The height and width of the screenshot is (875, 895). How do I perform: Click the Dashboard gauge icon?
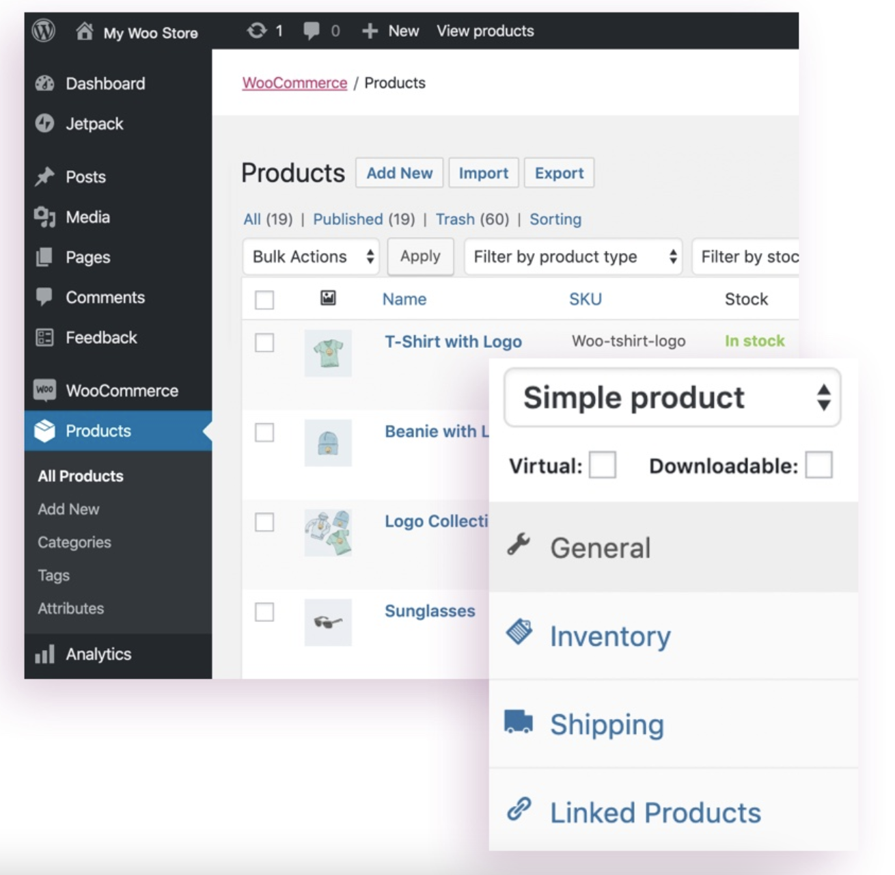coord(44,83)
